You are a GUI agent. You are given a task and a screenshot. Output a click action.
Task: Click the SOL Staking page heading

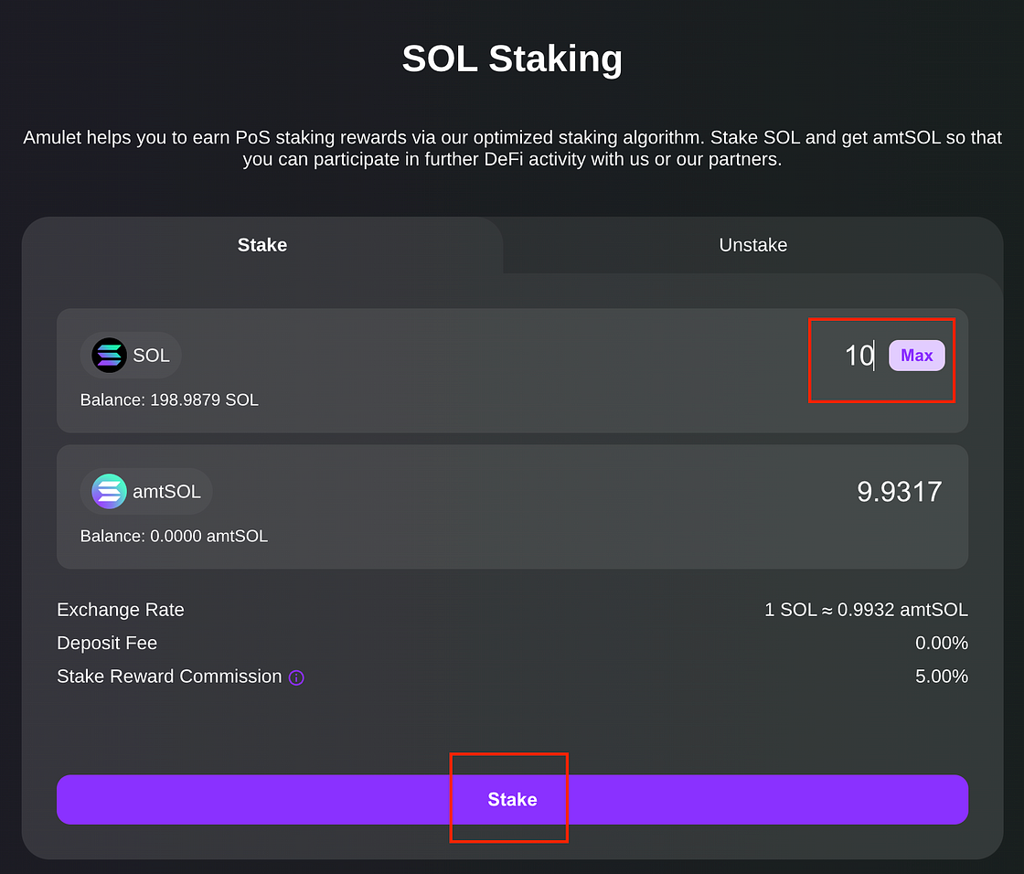tap(512, 59)
